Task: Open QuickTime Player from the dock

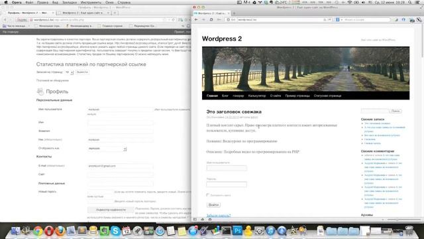Action: coord(282,231)
